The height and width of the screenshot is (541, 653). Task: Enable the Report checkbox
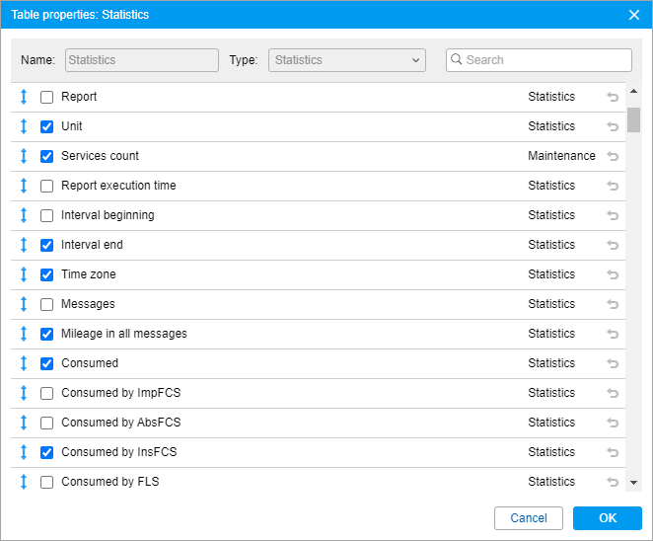[x=46, y=98]
